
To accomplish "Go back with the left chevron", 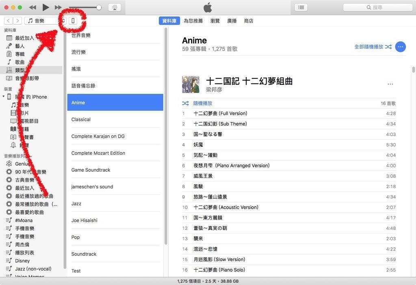I will coord(9,21).
